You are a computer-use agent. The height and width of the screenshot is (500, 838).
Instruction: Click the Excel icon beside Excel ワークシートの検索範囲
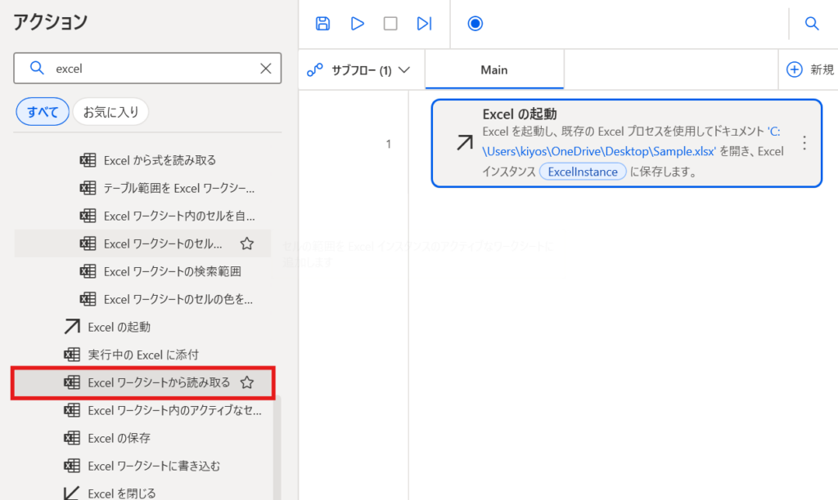(88, 271)
